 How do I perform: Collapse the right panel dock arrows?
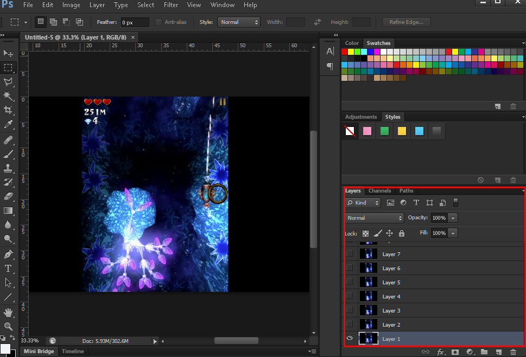point(335,35)
